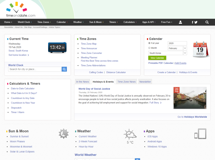Select the Month radio button
This screenshot has height=160, width=215.
coord(149,48)
